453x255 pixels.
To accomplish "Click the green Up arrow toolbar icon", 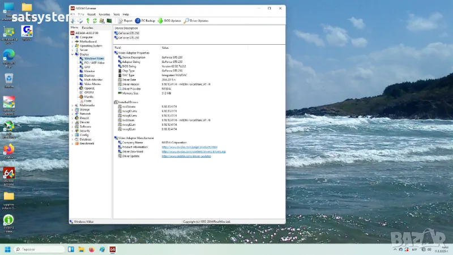I will 88,20.
